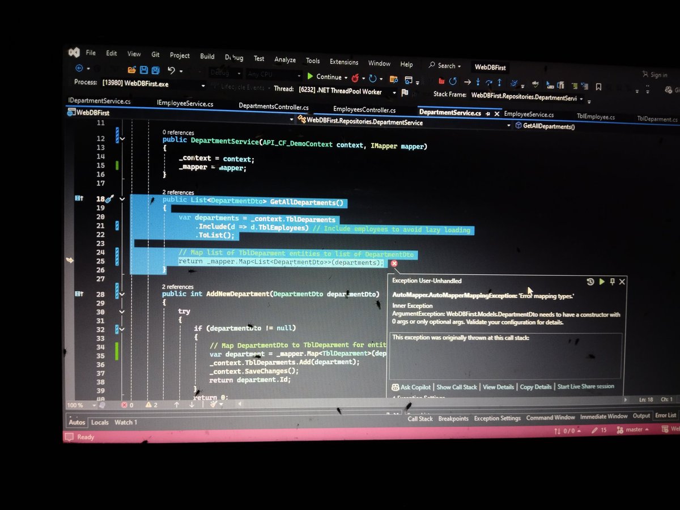Screen dimensions: 680x510
Task: Open the Git menu
Action: (x=155, y=54)
